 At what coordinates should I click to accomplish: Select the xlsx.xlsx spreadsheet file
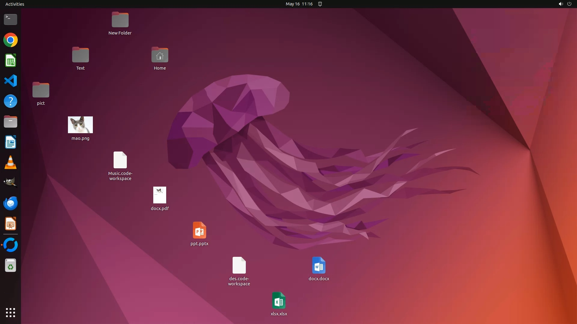[x=279, y=301]
